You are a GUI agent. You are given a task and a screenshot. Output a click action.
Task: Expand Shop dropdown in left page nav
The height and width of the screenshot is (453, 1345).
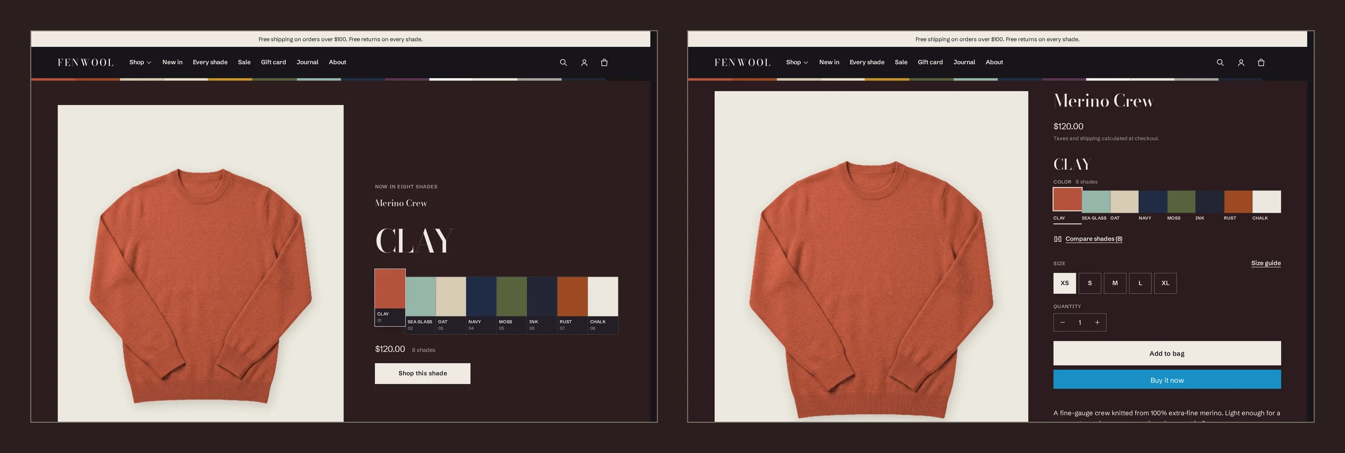[x=140, y=62]
